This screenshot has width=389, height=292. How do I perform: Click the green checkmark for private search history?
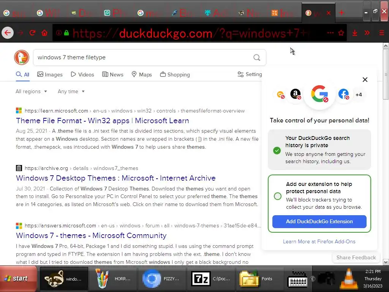tap(277, 151)
